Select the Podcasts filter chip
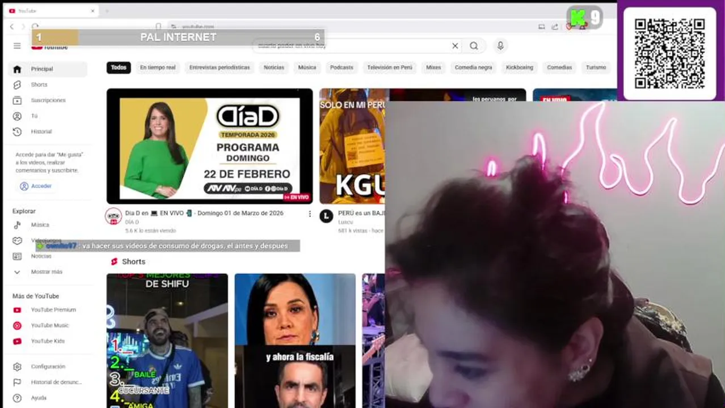The width and height of the screenshot is (725, 408). (x=342, y=67)
